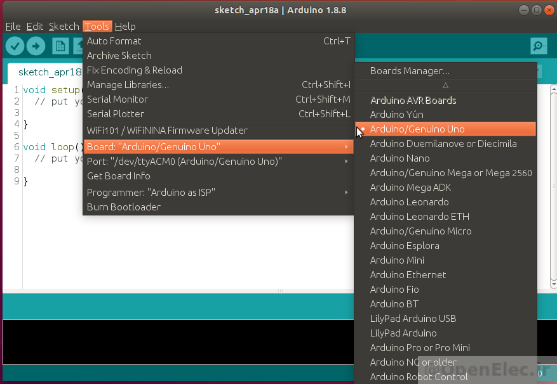Open Serial Monitor via the toolbar magnifier icon
The image size is (557, 384).
pos(539,46)
